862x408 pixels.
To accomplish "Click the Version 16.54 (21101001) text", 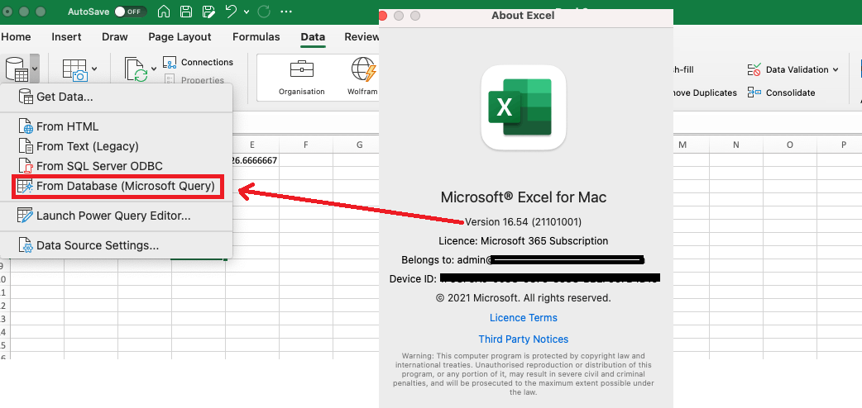I will (x=524, y=222).
